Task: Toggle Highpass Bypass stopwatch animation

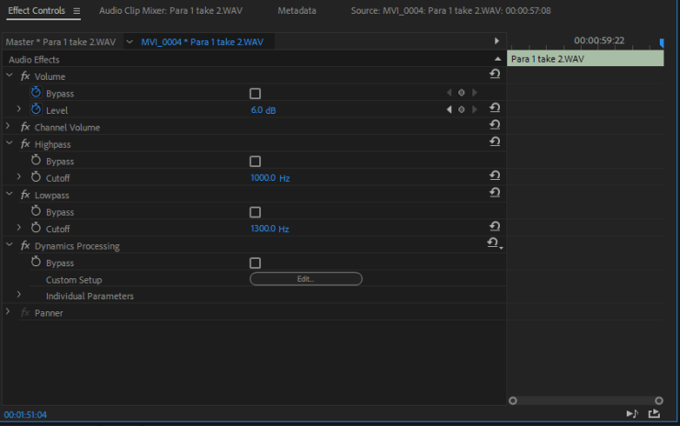Action: pyautogui.click(x=36, y=161)
